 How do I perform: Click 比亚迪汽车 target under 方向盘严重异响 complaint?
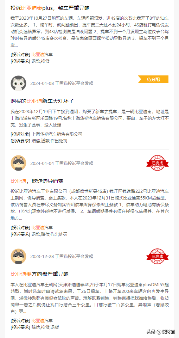(42, 321)
